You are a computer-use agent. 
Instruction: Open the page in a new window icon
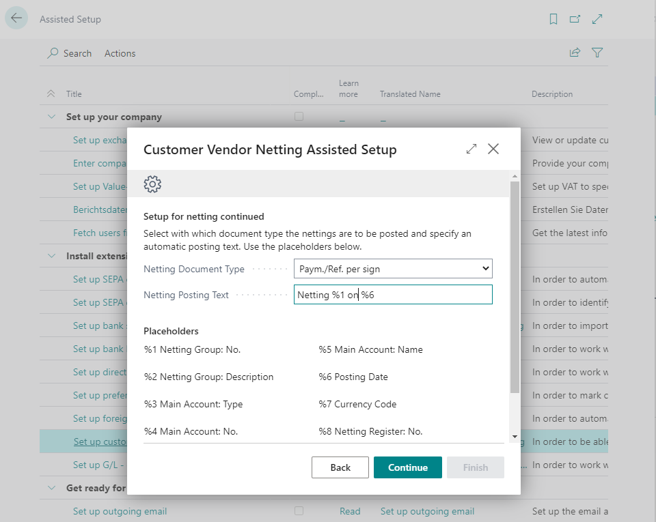(x=575, y=18)
